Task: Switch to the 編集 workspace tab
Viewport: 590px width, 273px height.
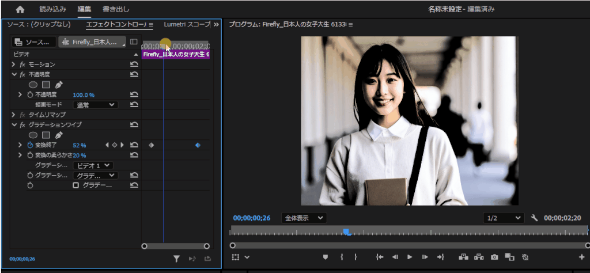Action: [x=84, y=9]
